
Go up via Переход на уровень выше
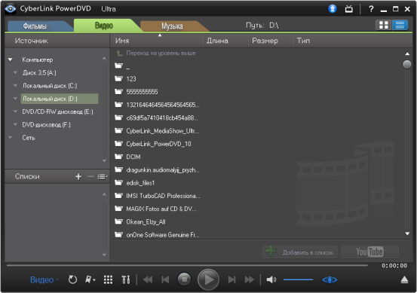161,53
